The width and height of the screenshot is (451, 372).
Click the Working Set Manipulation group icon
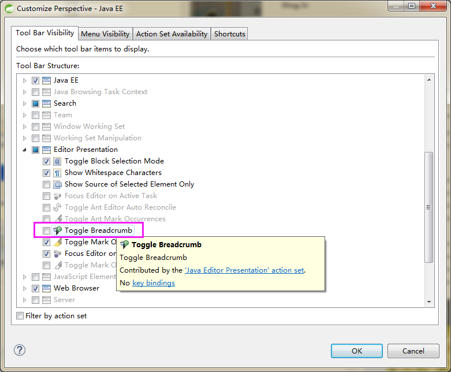(46, 139)
